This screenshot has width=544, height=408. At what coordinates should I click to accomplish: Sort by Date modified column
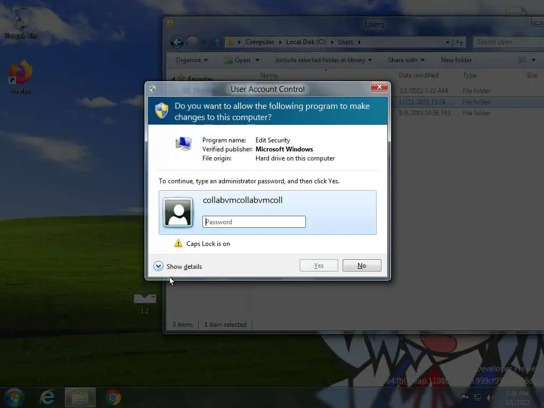(419, 75)
